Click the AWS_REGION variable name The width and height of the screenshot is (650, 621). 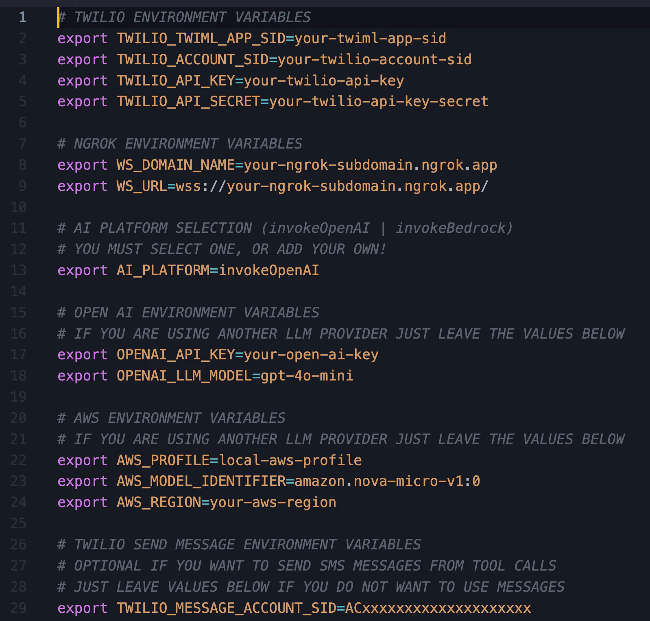[x=159, y=502]
